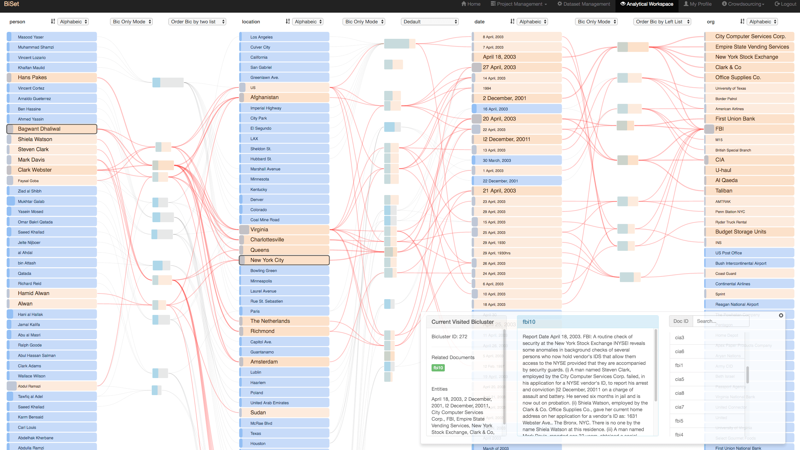Click the topmost person-location bicluster box

click(x=168, y=82)
